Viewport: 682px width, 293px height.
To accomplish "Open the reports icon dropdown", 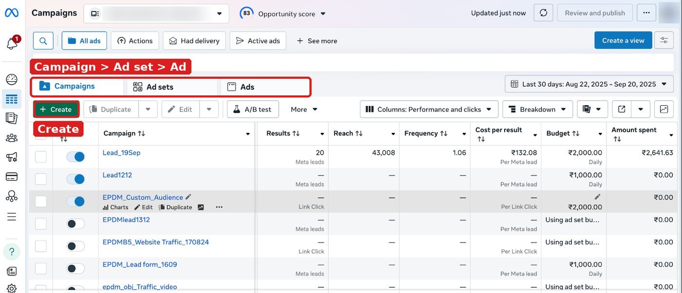I will pos(592,109).
